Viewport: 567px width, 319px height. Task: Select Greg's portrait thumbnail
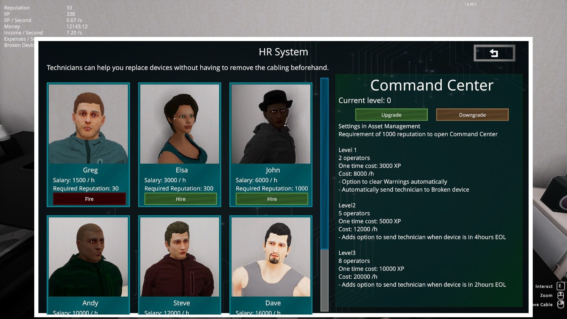[88, 124]
